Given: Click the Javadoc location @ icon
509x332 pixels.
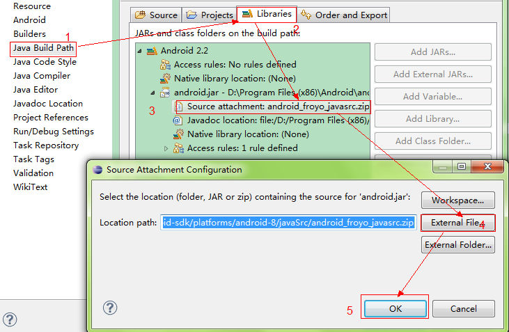Looking at the screenshot, I should point(178,120).
